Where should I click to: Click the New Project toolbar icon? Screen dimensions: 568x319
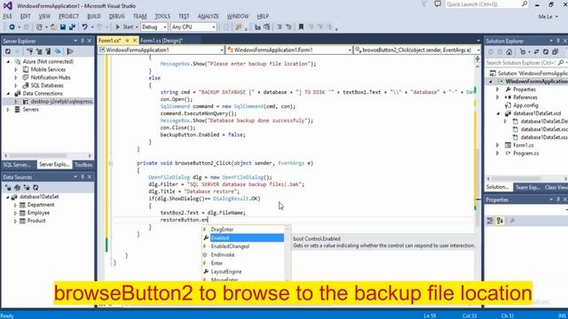click(x=39, y=27)
